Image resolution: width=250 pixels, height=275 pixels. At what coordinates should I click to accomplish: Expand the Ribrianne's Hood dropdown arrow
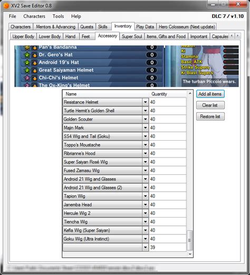(x=145, y=153)
